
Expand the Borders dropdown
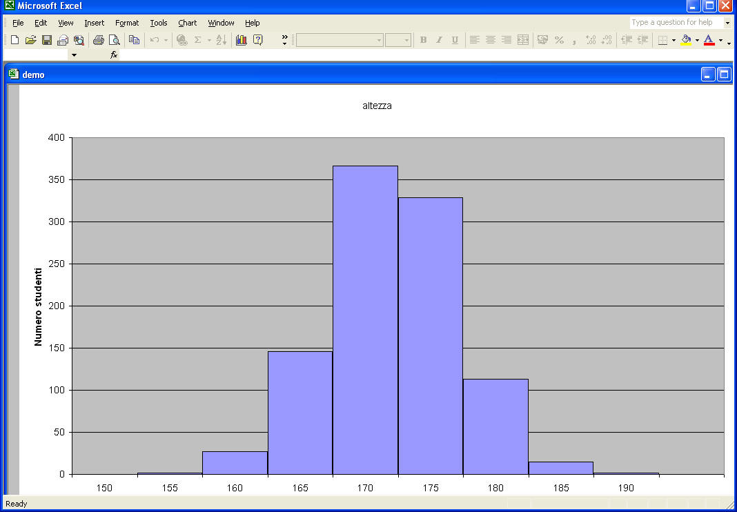point(673,40)
